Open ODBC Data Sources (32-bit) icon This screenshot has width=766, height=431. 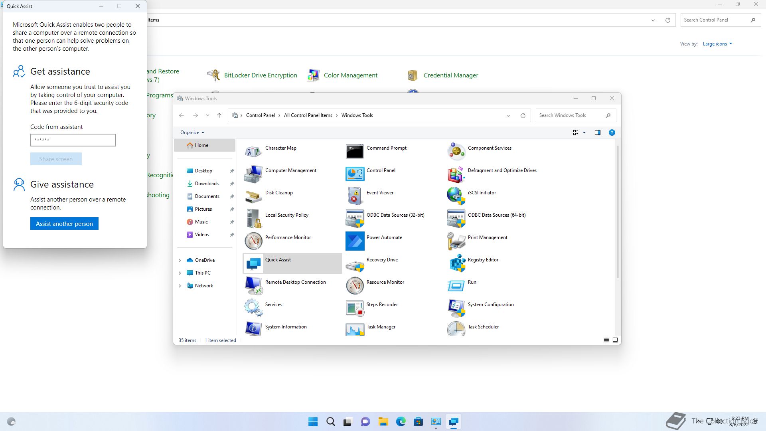(x=355, y=218)
